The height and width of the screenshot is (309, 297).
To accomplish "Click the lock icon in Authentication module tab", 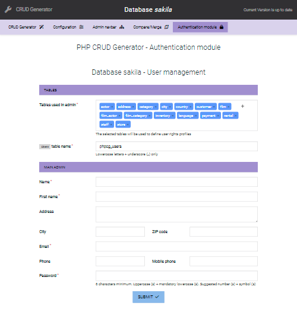I will point(222,27).
